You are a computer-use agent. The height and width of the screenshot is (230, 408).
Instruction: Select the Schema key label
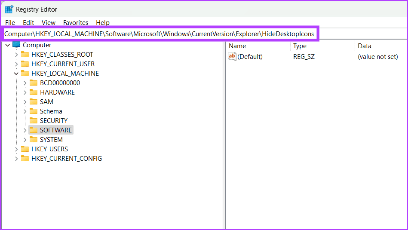[x=51, y=111]
